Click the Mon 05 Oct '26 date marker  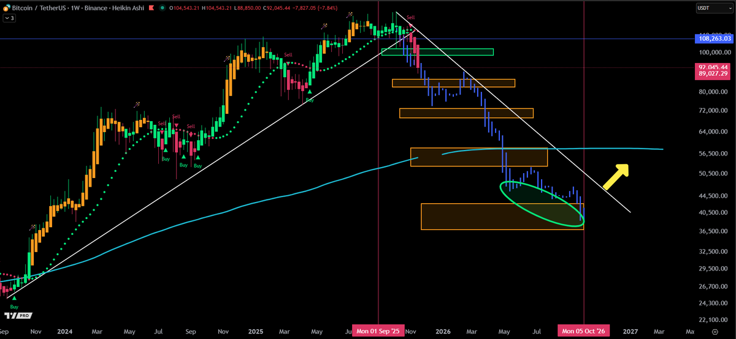pos(584,331)
